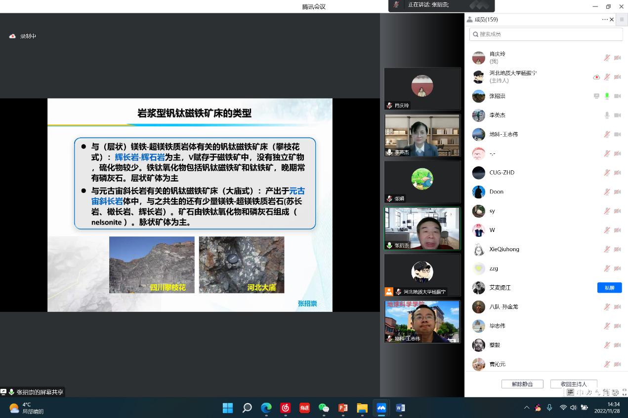
Task: Click screen share icon in 张招崇's row
Action: point(596,96)
